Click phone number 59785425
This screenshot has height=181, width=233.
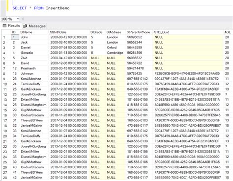click(x=134, y=73)
